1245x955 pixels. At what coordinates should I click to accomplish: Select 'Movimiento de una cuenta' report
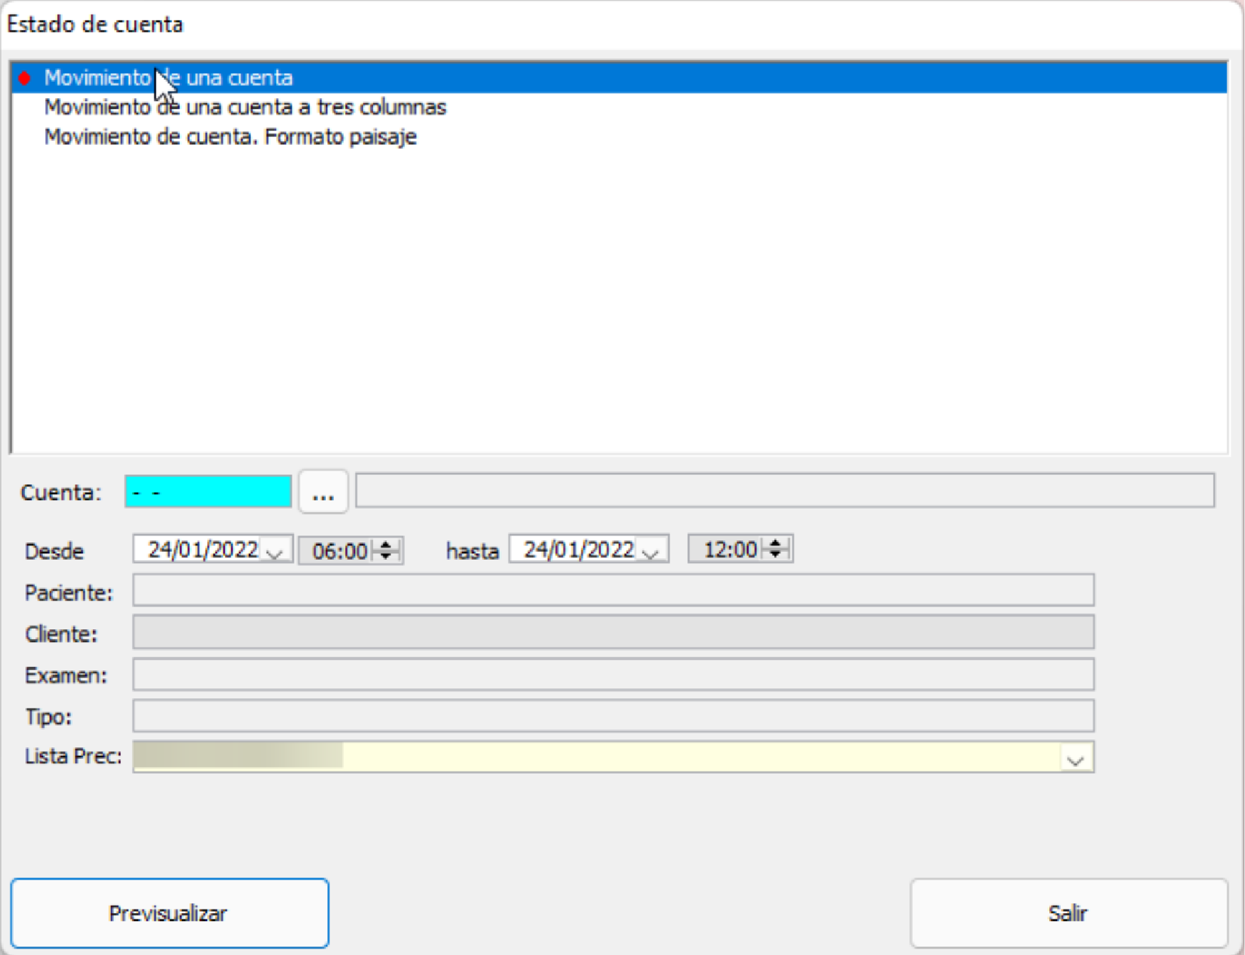pos(168,78)
